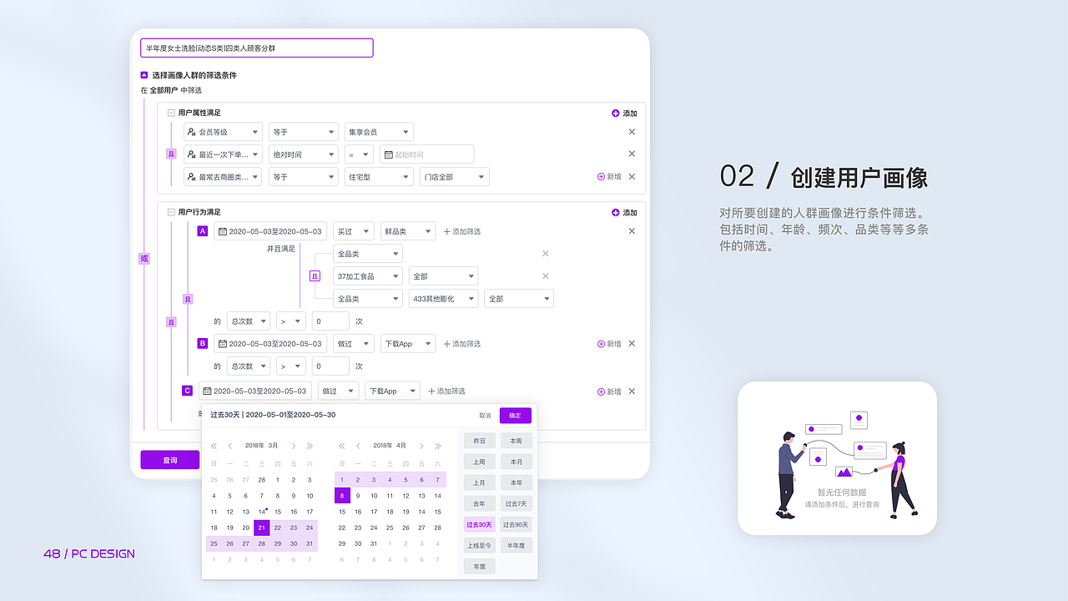The width and height of the screenshot is (1068, 601).
Task: Click the purple 查询 query button
Action: tap(169, 459)
